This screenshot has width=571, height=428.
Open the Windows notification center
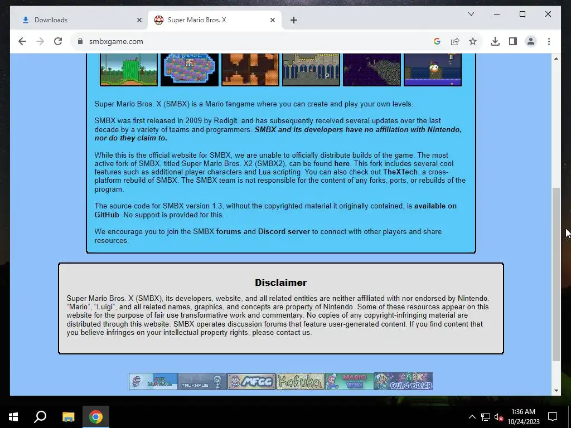[x=553, y=417]
